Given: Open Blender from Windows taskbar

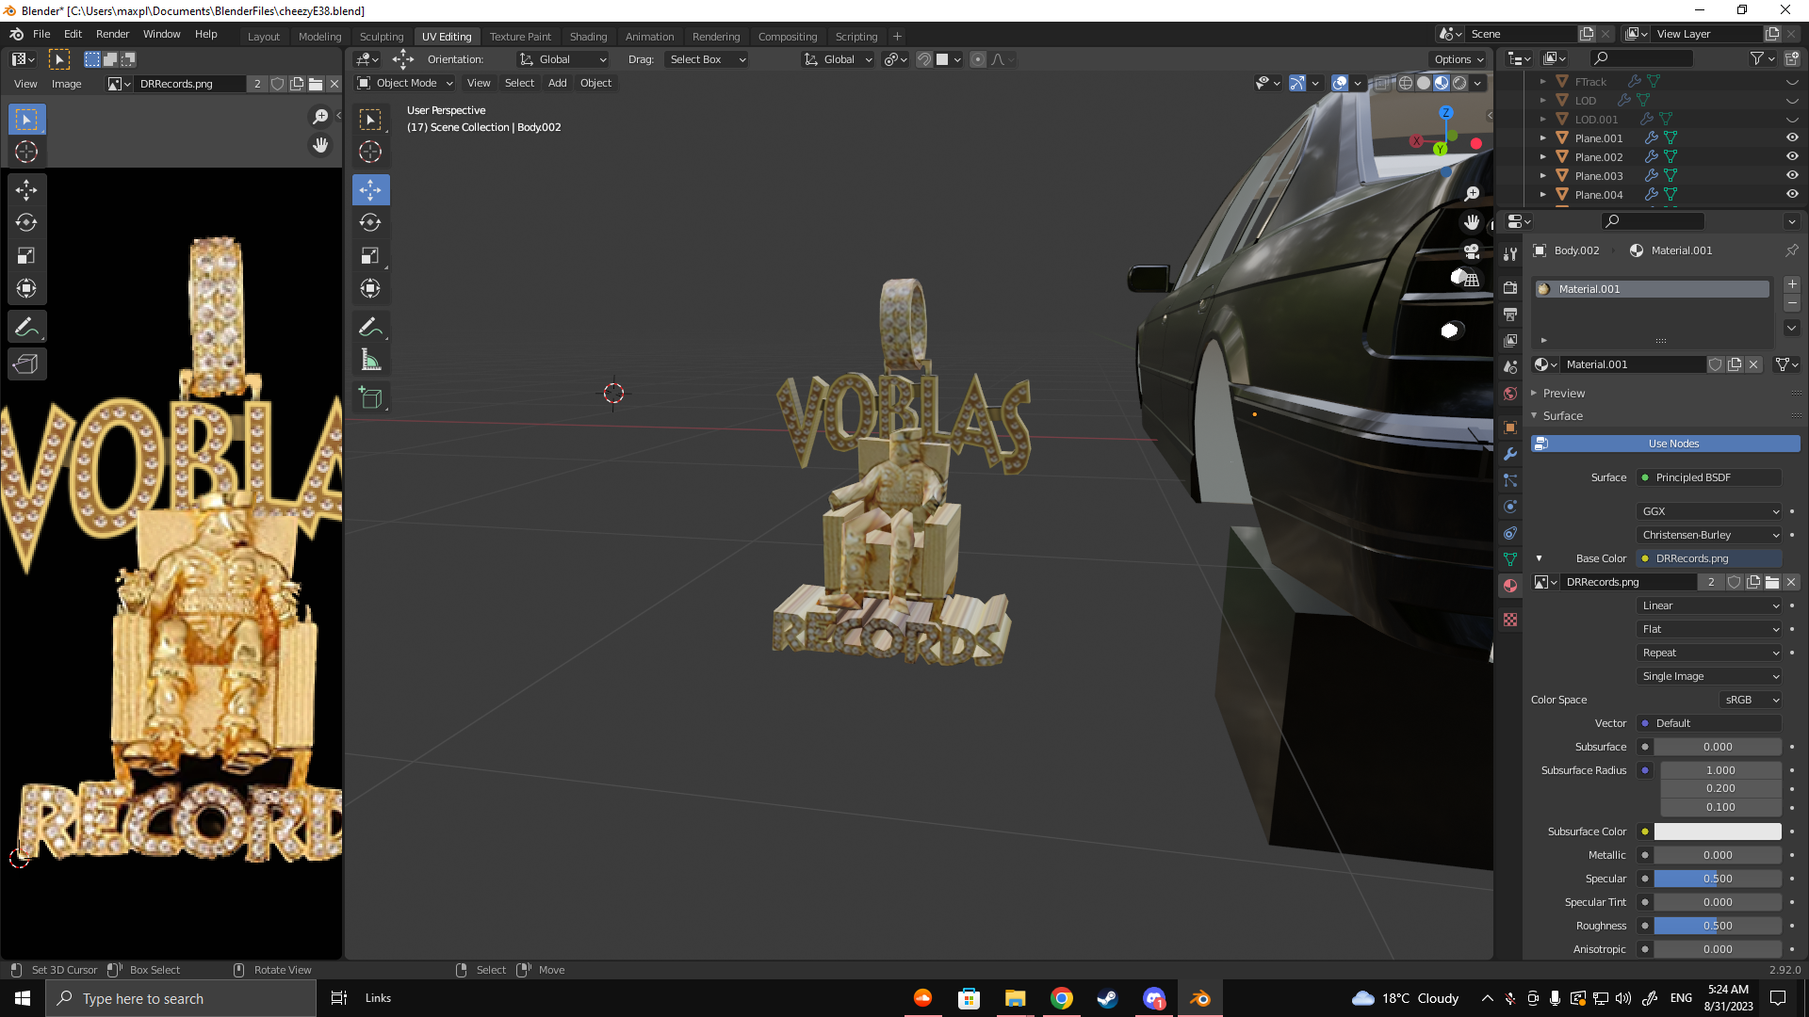Looking at the screenshot, I should pos(1199,998).
